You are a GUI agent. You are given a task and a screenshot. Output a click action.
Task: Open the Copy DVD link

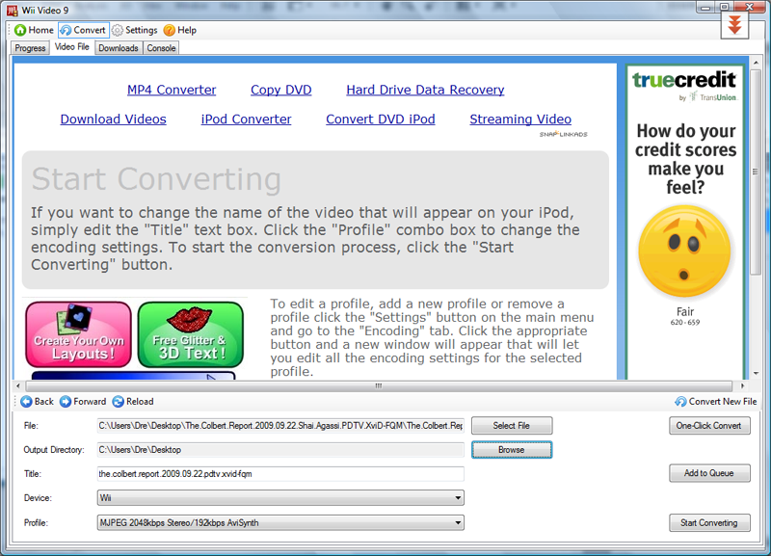coord(280,90)
